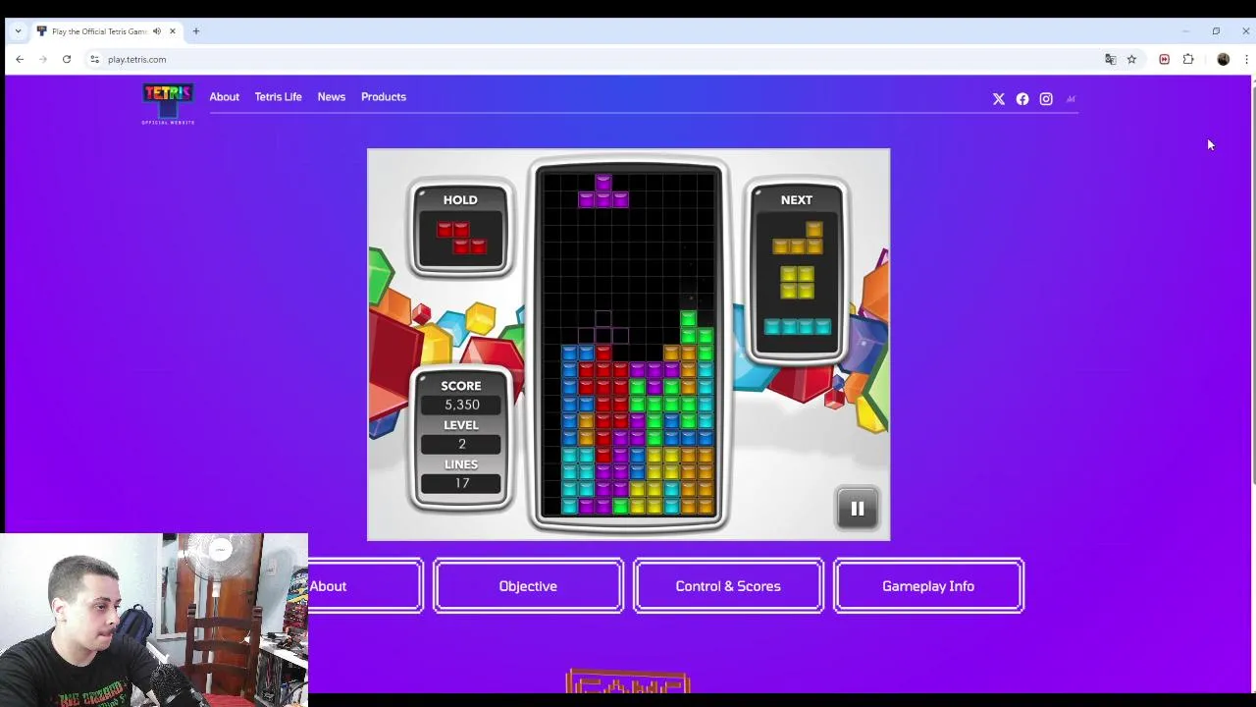Click the Tetris official website logo
Viewport: 1256px width, 707px height.
(168, 104)
